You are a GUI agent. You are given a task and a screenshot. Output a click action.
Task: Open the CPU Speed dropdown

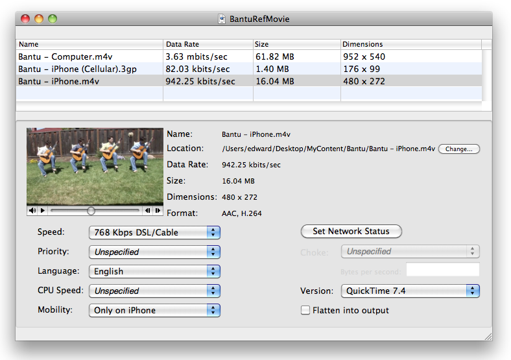click(x=154, y=291)
